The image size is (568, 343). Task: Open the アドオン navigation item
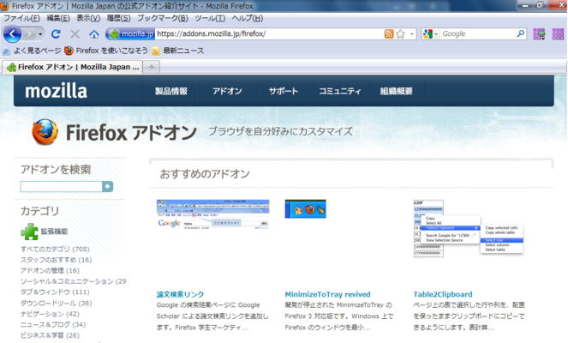click(x=227, y=92)
